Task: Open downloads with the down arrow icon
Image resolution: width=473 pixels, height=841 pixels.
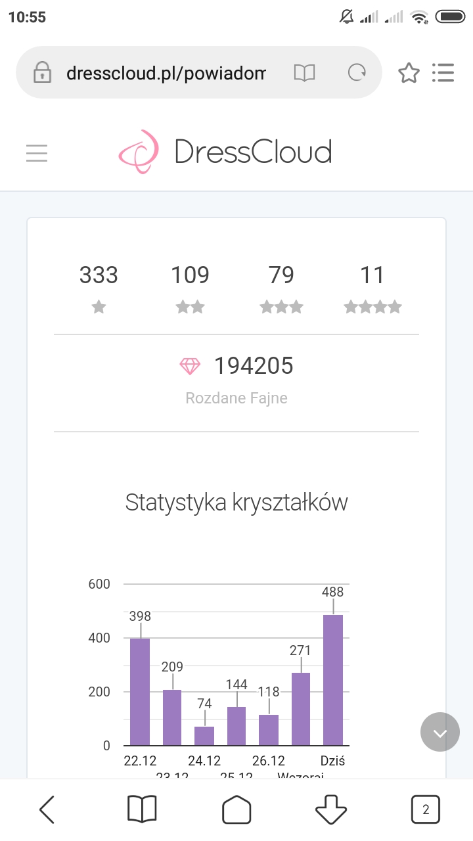Action: tap(331, 809)
